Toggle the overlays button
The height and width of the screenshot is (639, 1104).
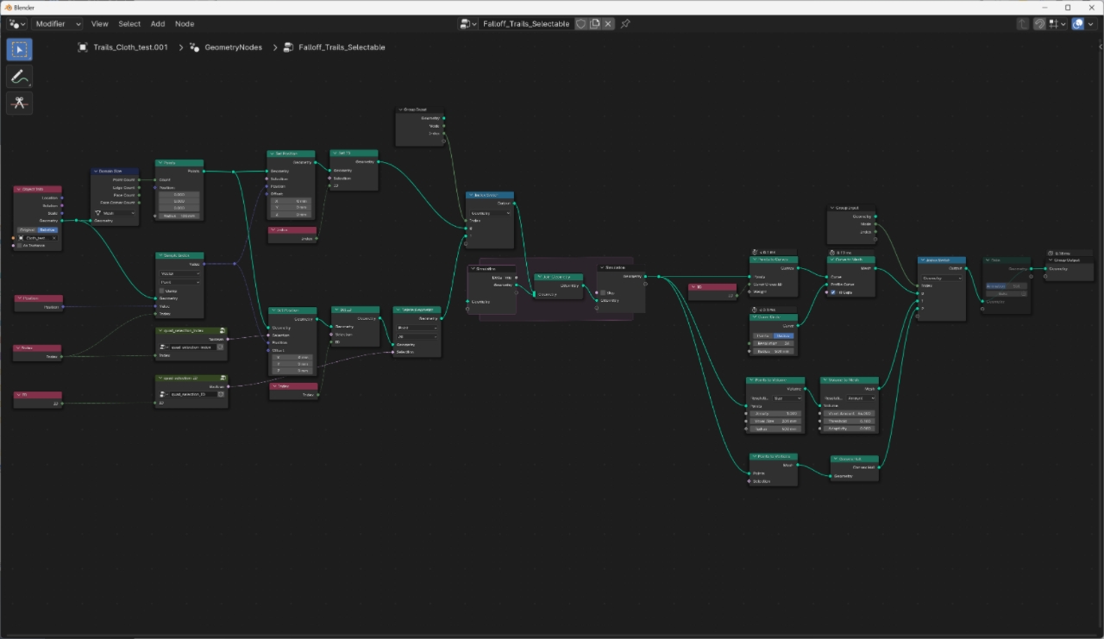point(1078,24)
